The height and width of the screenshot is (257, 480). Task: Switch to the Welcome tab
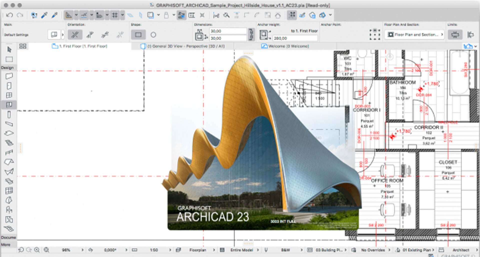pyautogui.click(x=285, y=46)
